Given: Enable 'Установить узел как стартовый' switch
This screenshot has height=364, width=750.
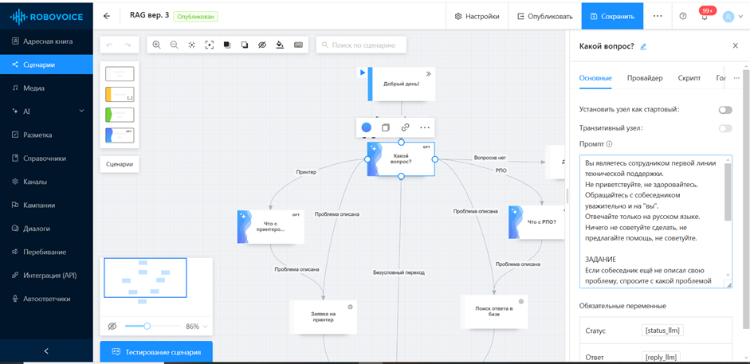Looking at the screenshot, I should (x=724, y=110).
